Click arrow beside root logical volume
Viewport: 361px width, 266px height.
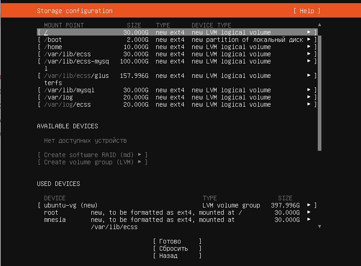coord(309,212)
